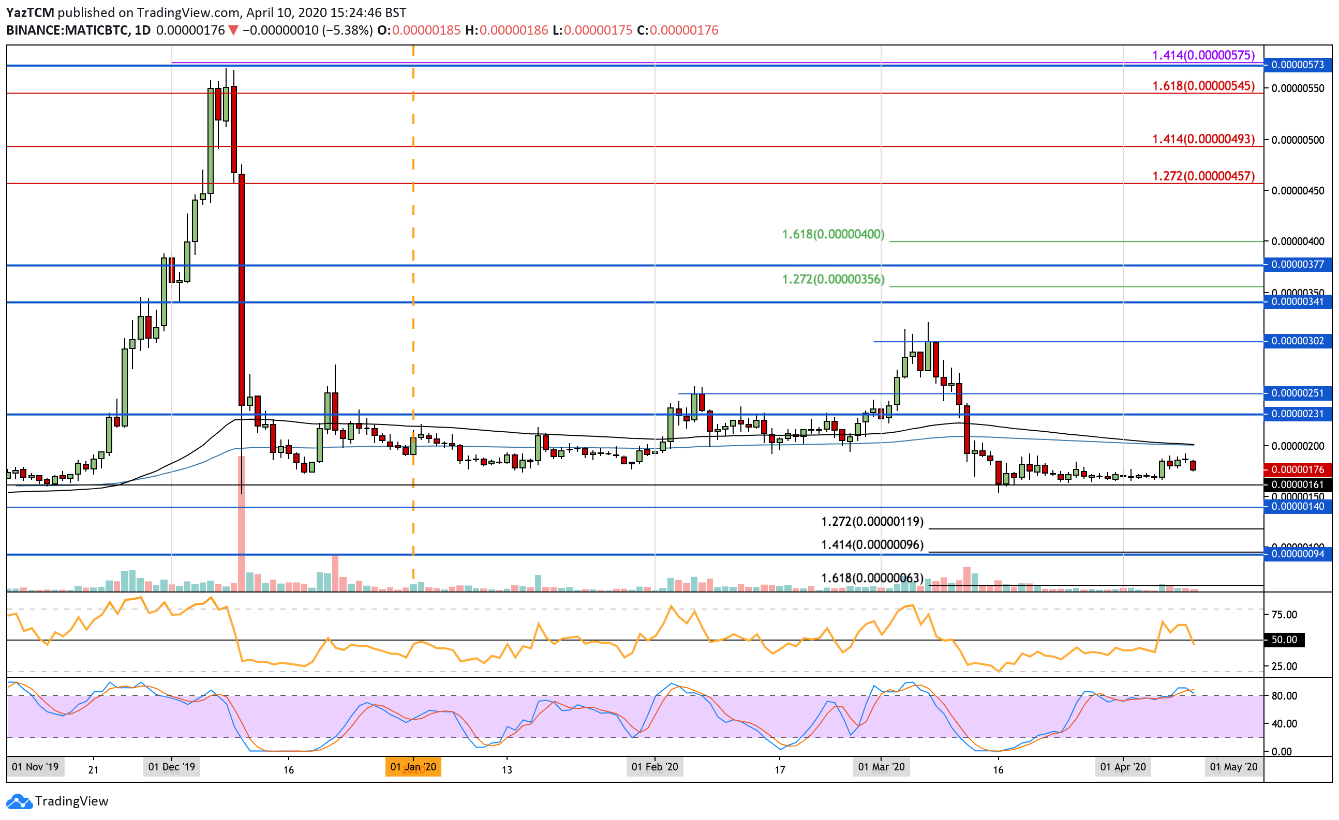Click the 0.00000094 price axis label
Screen dimensions: 1339x820
[x=1298, y=554]
